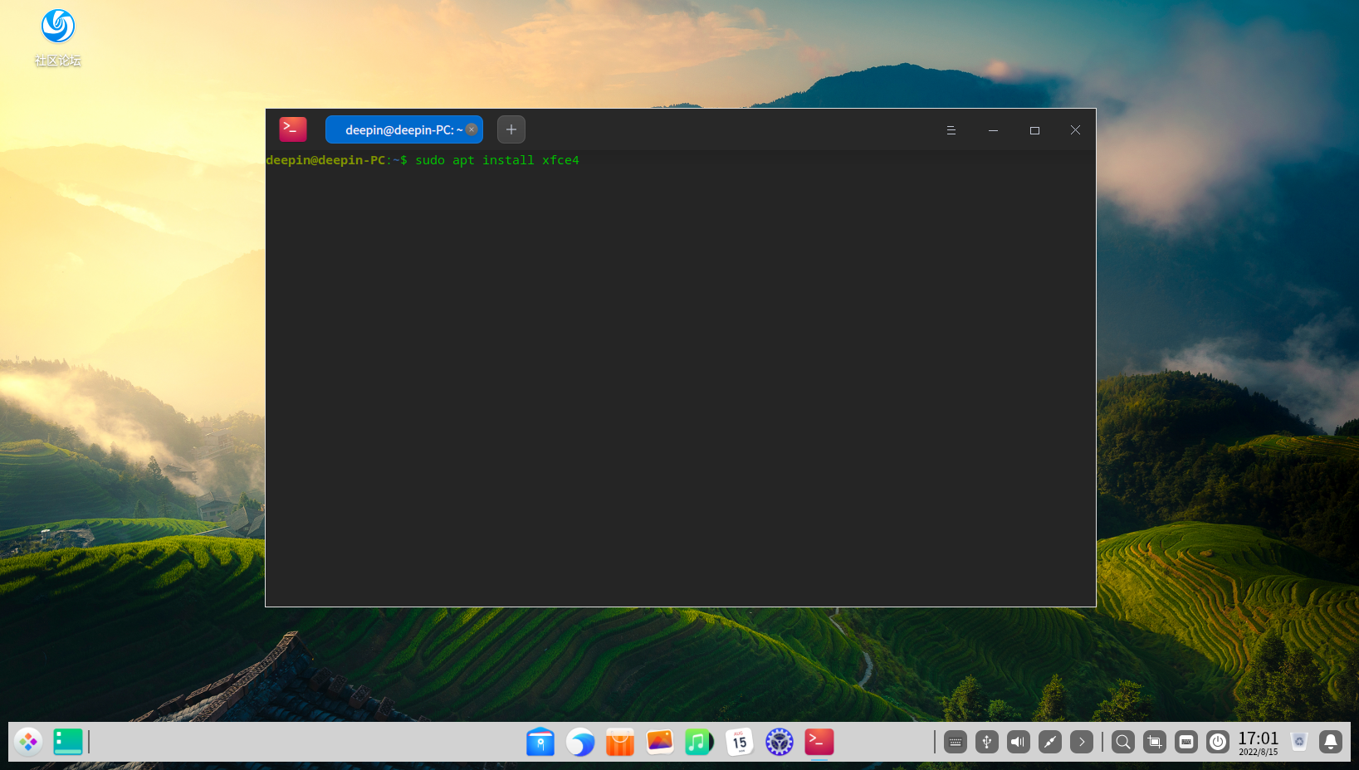
Task: Open the 社区论坛 desktop shortcut
Action: [x=57, y=37]
